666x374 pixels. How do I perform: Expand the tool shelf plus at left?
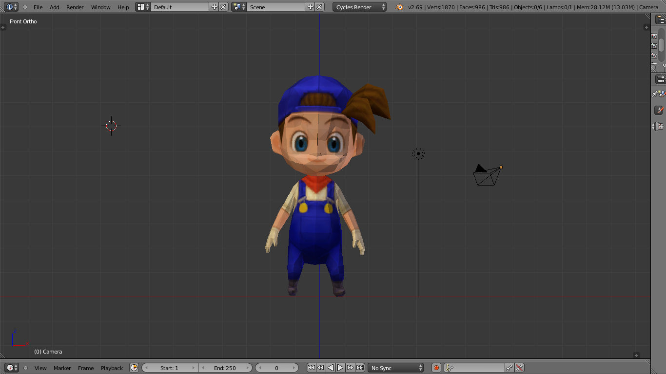[3, 27]
